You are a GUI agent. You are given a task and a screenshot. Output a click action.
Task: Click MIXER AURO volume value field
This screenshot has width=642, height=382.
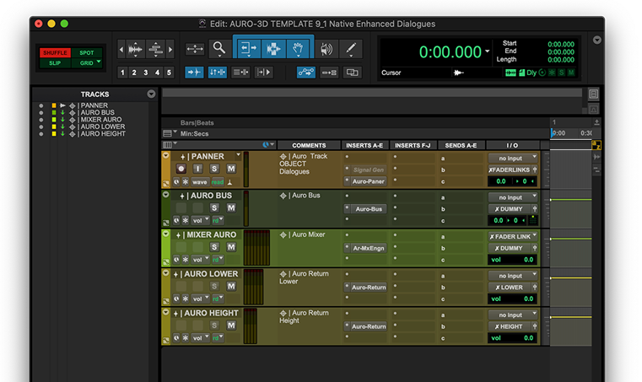click(x=528, y=261)
